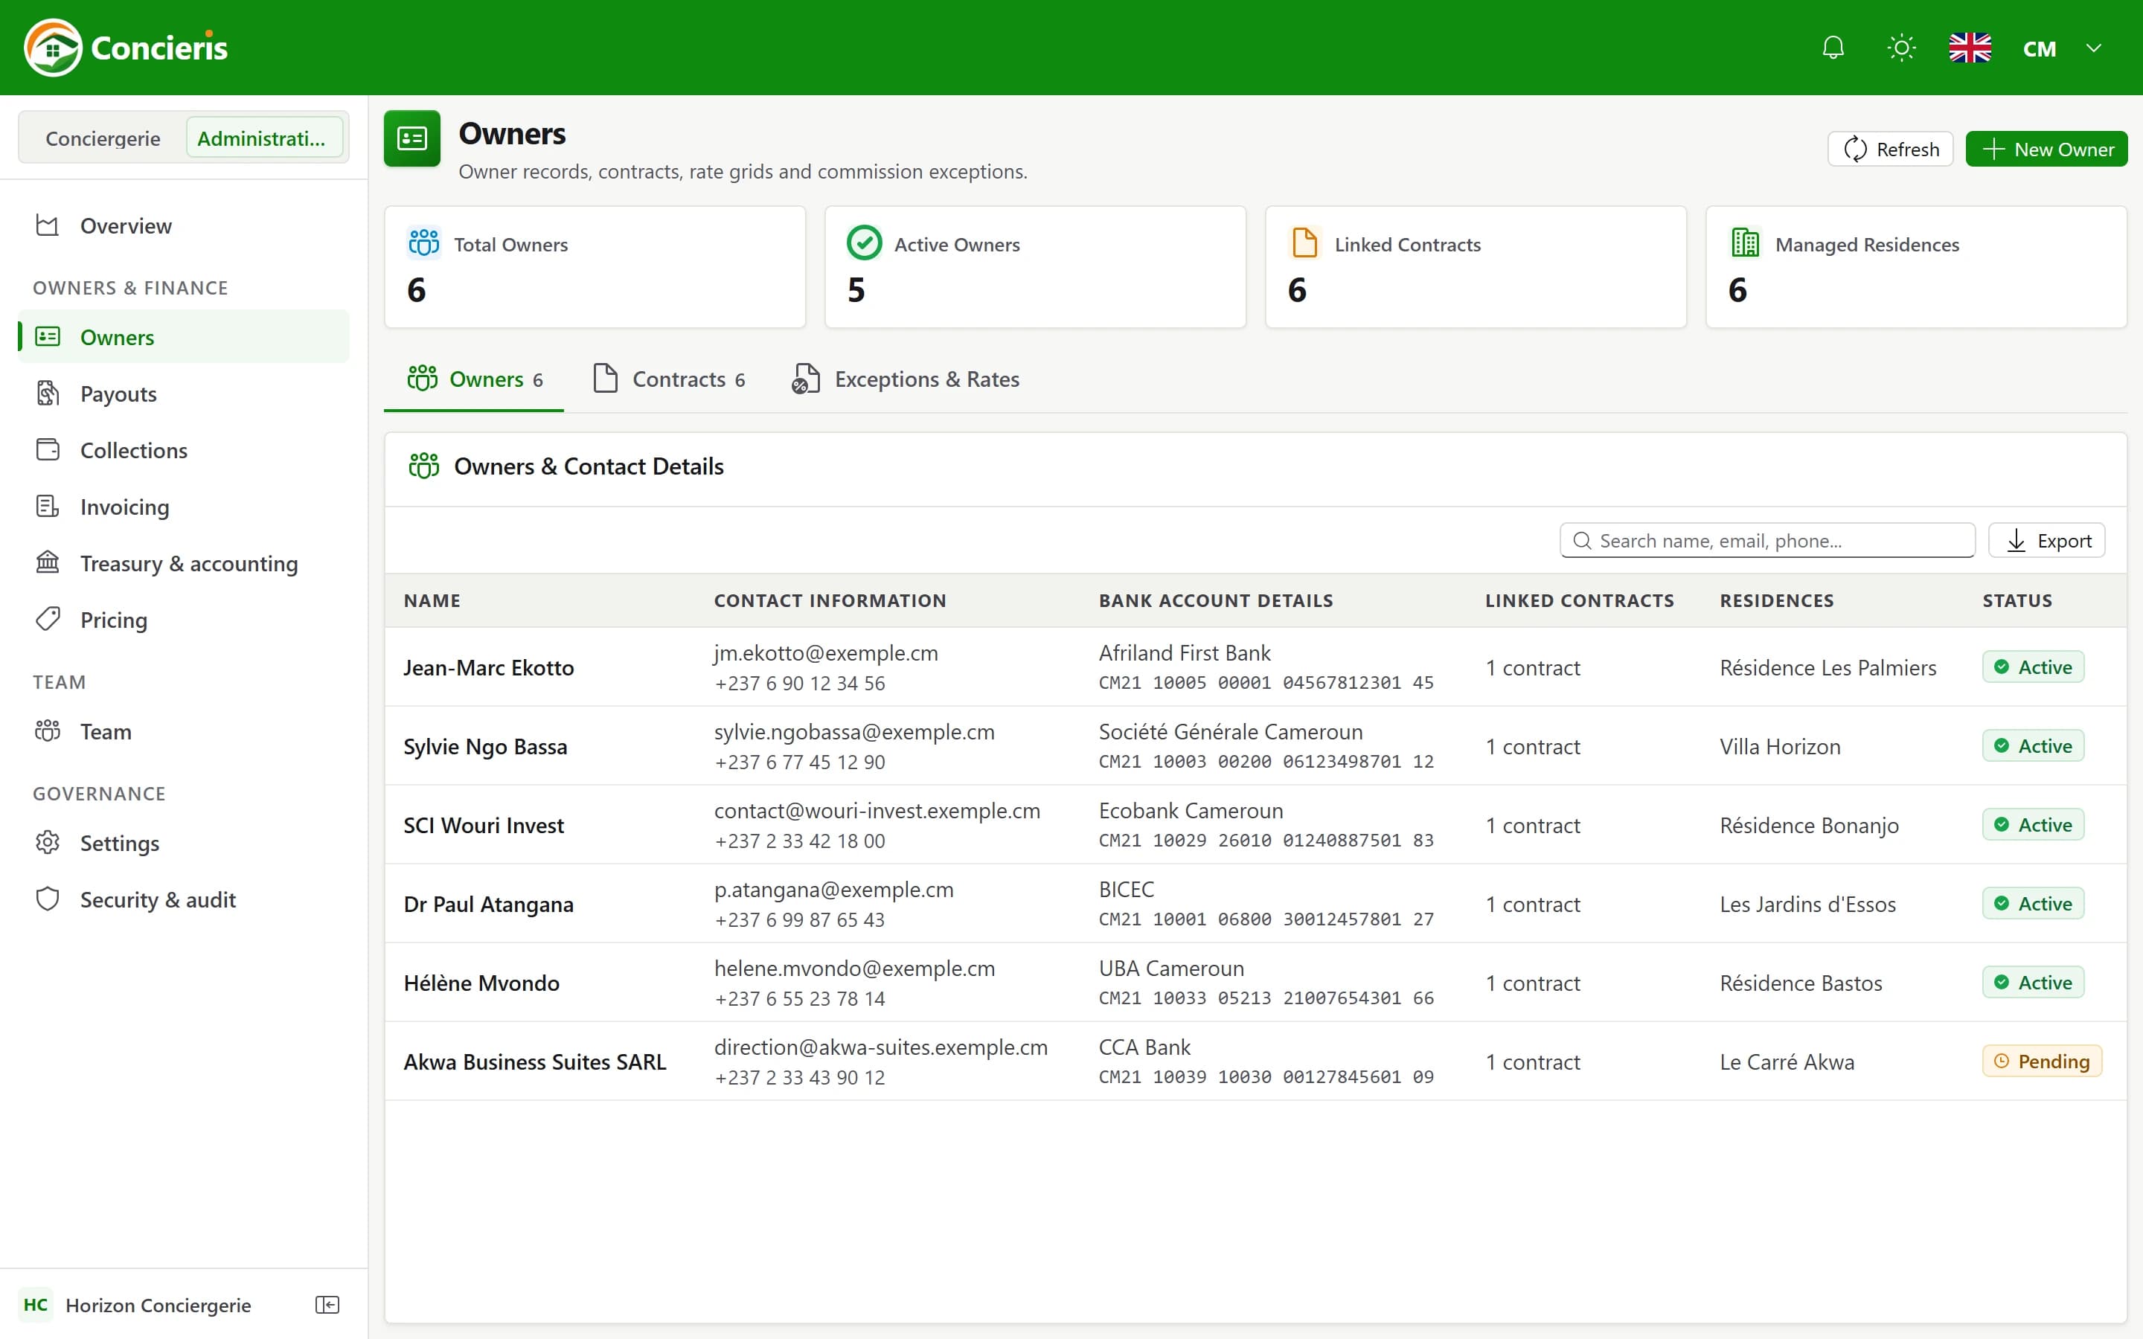Toggle the light theme sun icon
The image size is (2143, 1339).
1901,48
